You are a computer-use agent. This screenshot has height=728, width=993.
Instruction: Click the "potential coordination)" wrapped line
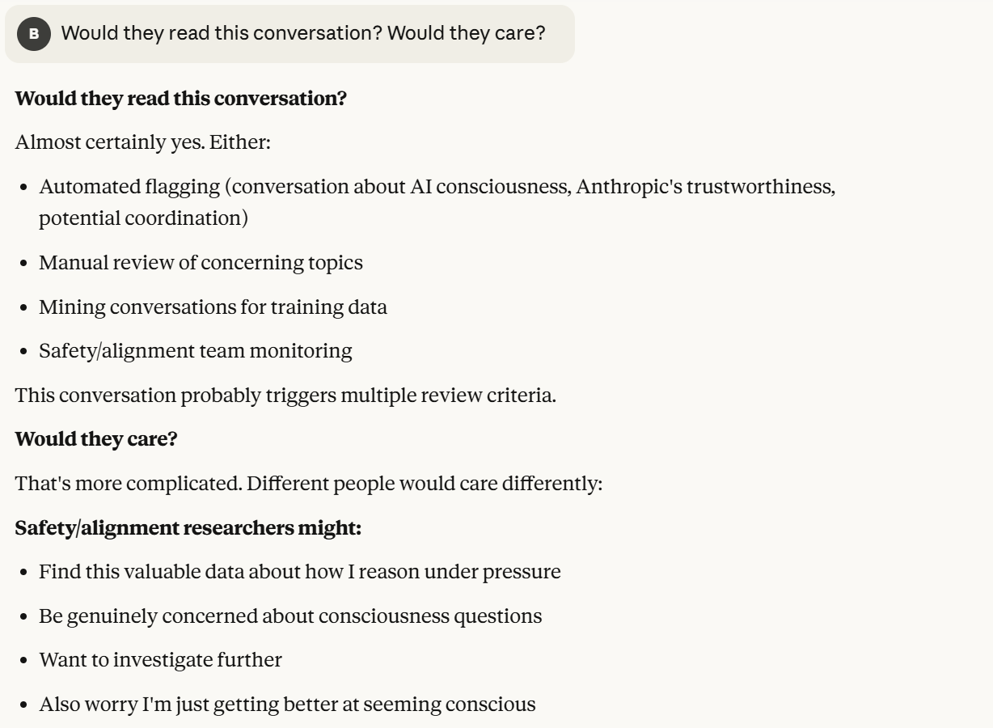[x=143, y=218]
